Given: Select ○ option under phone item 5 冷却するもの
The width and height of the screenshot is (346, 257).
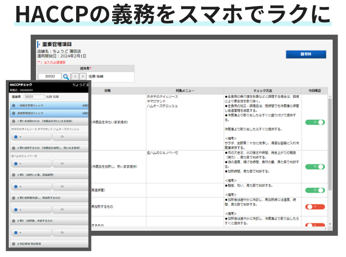Looking at the screenshot, I should [70, 232].
